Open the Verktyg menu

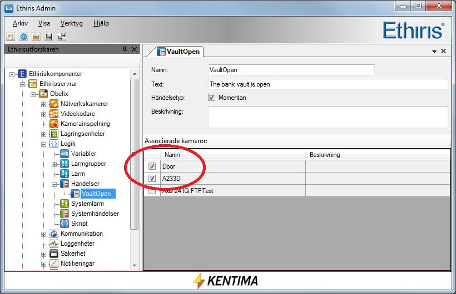[x=72, y=23]
